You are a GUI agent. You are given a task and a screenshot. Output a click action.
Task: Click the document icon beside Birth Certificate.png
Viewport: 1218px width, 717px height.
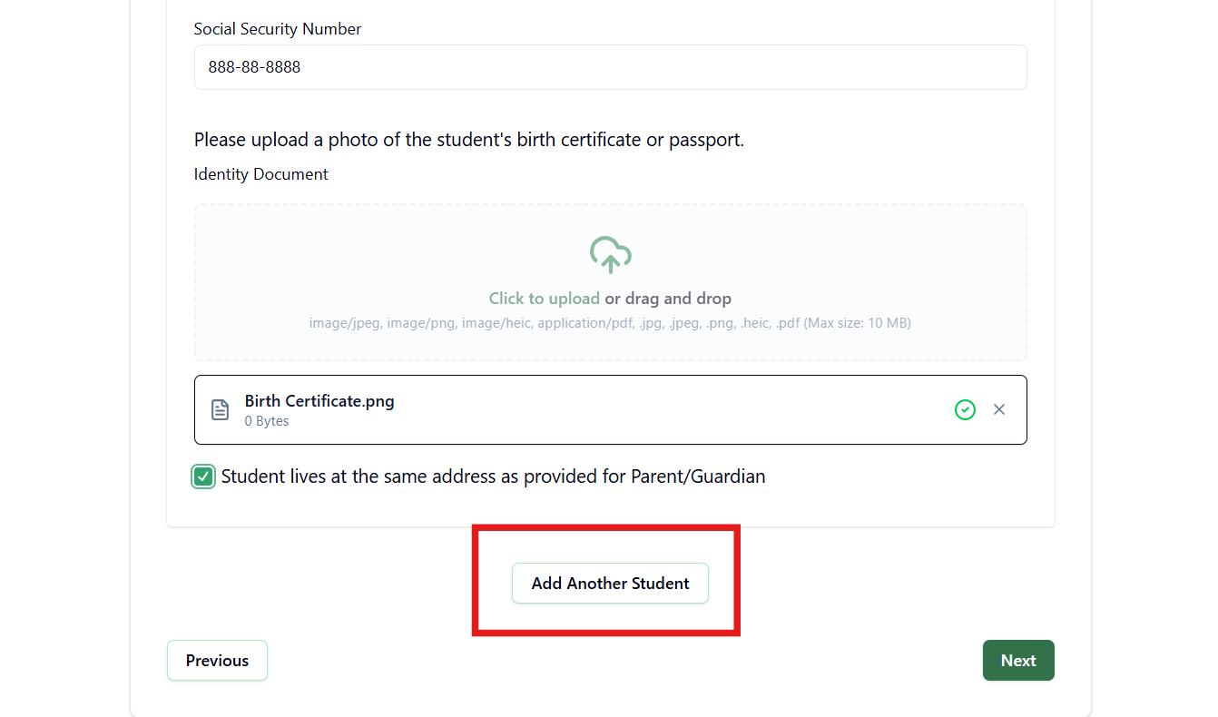(220, 409)
